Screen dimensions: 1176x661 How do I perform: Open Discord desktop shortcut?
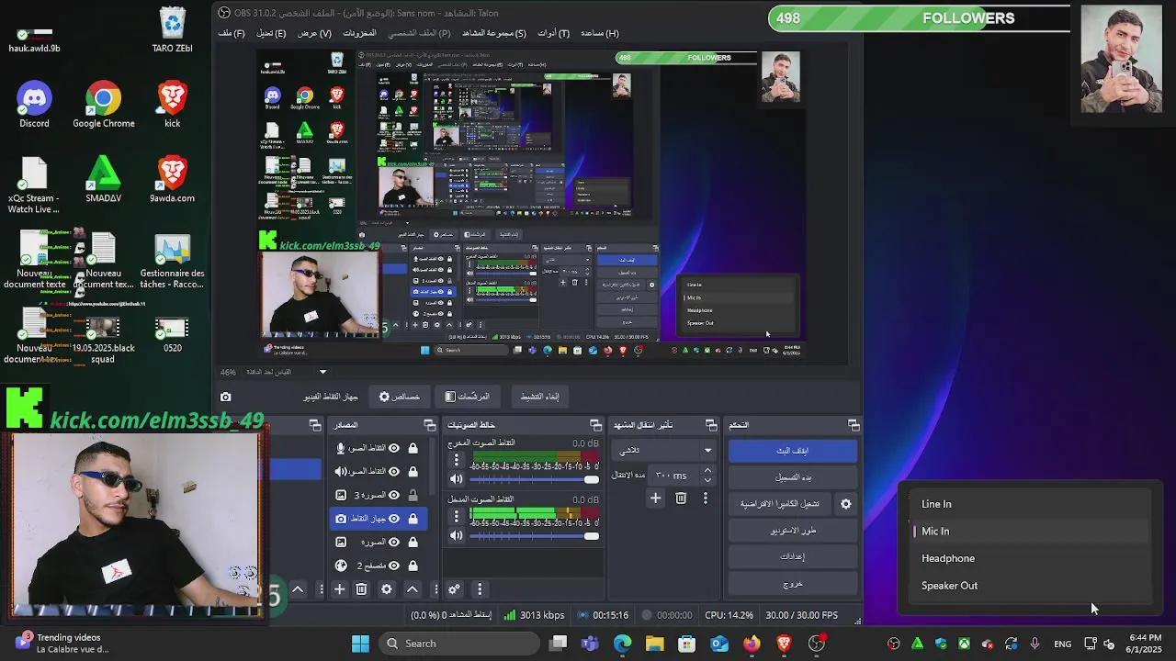(x=34, y=105)
